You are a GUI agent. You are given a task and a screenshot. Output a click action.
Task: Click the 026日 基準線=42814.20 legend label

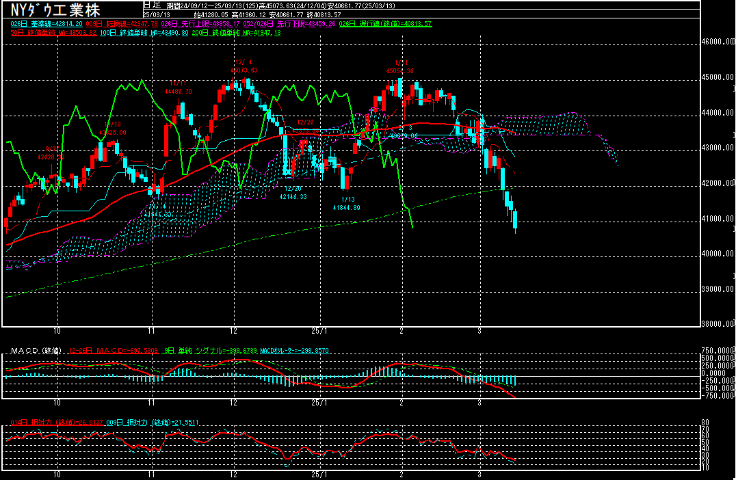click(x=47, y=23)
